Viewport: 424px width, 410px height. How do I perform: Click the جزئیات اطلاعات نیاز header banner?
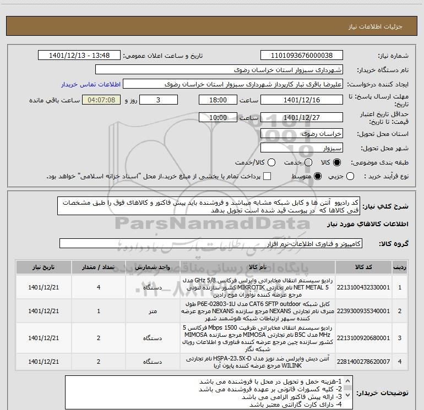(x=212, y=26)
